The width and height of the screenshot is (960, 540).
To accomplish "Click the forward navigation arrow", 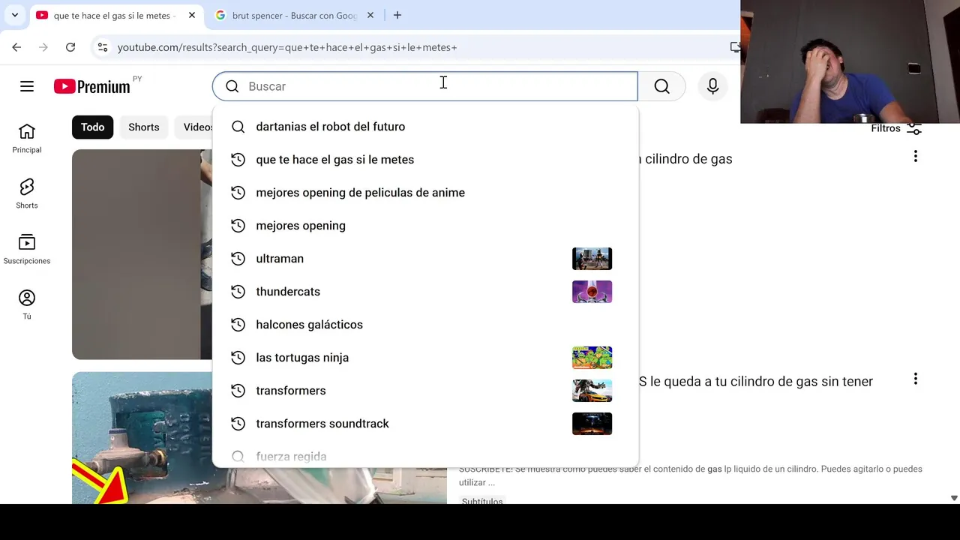I will [43, 47].
